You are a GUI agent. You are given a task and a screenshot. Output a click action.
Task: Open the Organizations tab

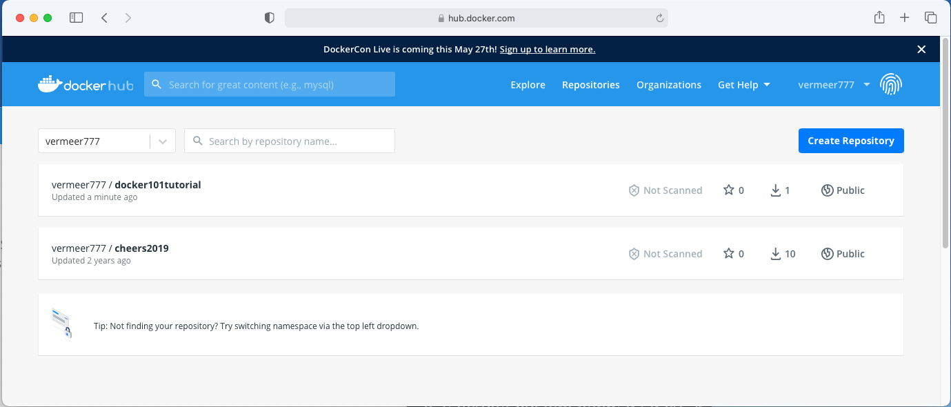[x=668, y=85]
